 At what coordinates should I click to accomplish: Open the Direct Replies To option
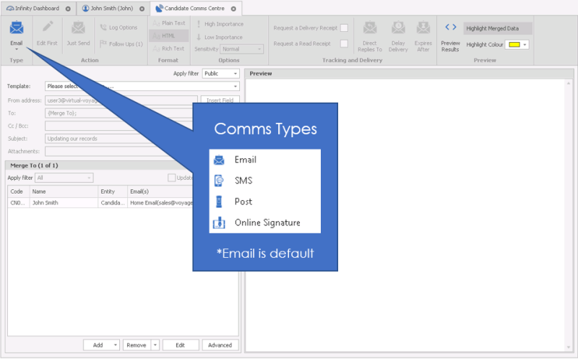point(370,30)
